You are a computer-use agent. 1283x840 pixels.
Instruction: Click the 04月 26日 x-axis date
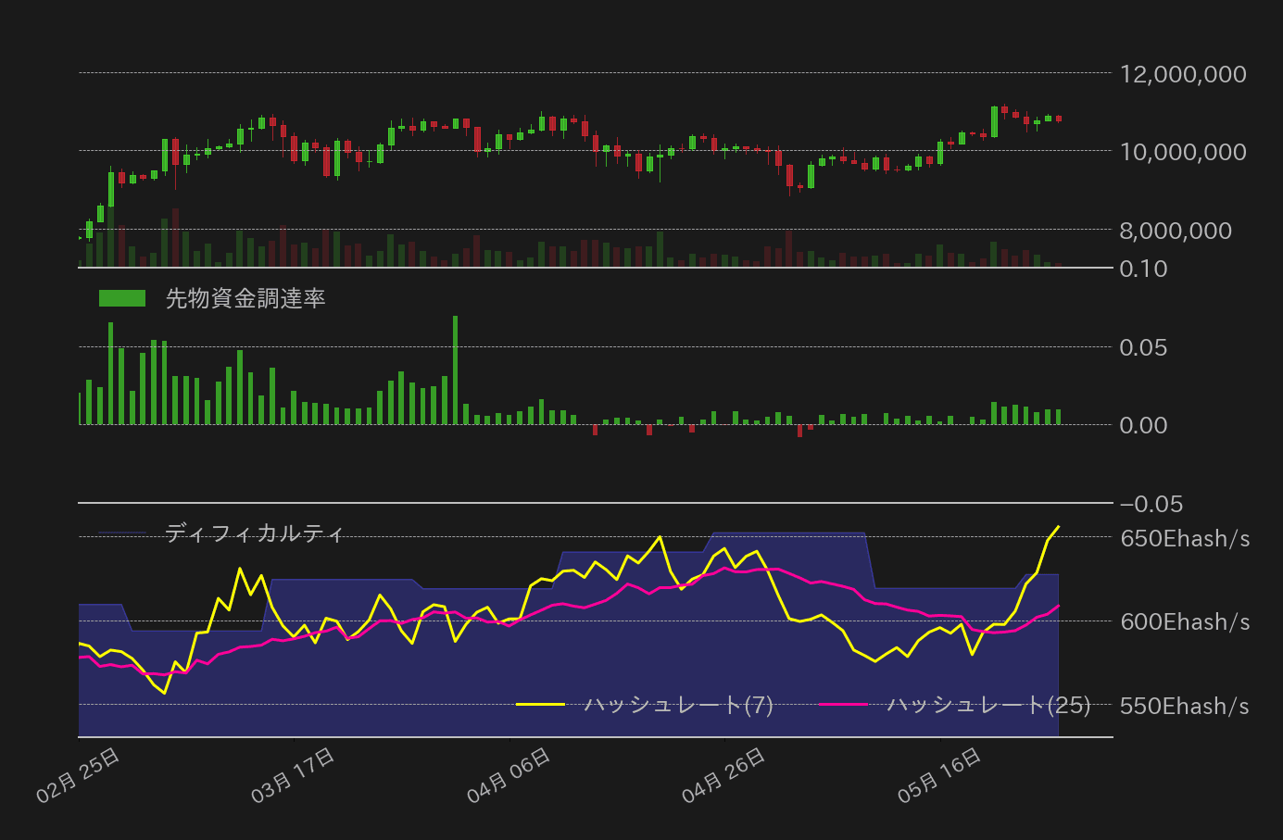pyautogui.click(x=724, y=775)
